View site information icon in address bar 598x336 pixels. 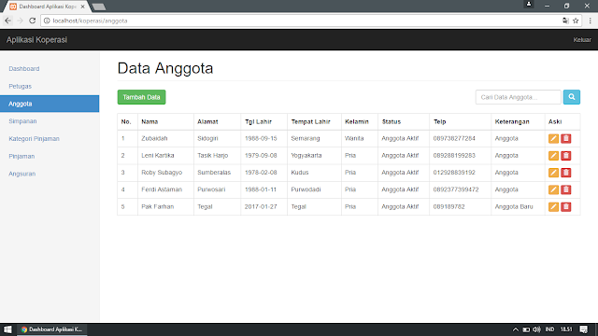tap(47, 21)
